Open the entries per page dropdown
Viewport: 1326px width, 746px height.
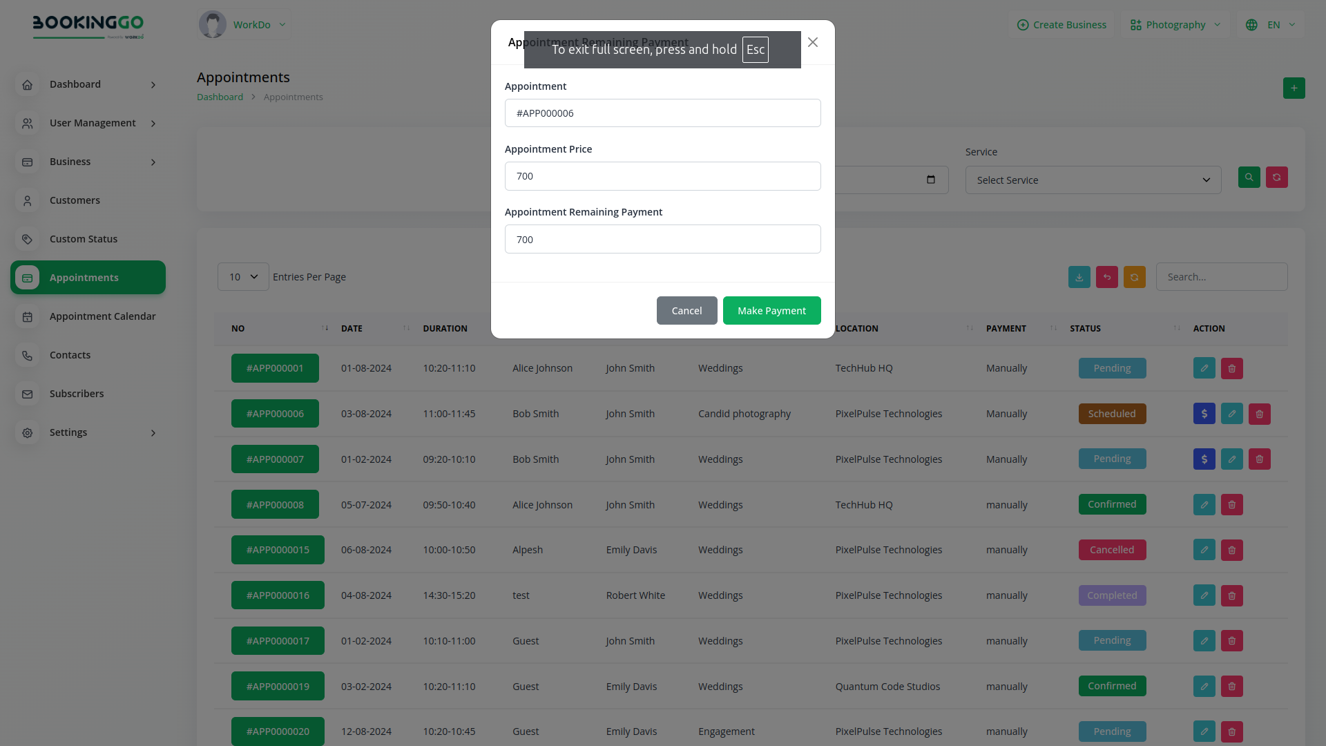pyautogui.click(x=243, y=277)
